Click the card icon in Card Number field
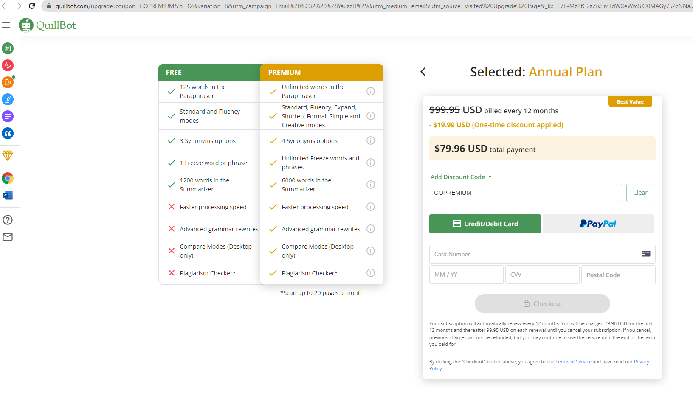The image size is (693, 404). click(646, 254)
